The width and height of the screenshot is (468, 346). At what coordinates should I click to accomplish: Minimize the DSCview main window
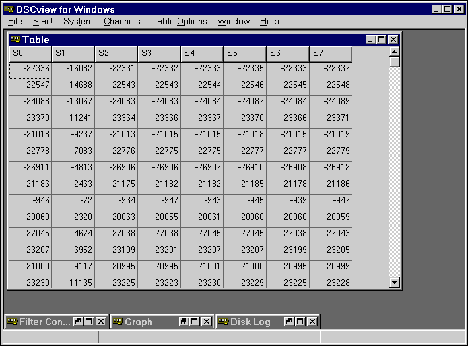(437, 9)
